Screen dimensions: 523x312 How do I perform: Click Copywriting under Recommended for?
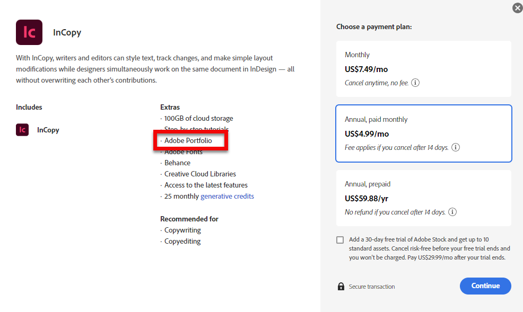(x=183, y=230)
